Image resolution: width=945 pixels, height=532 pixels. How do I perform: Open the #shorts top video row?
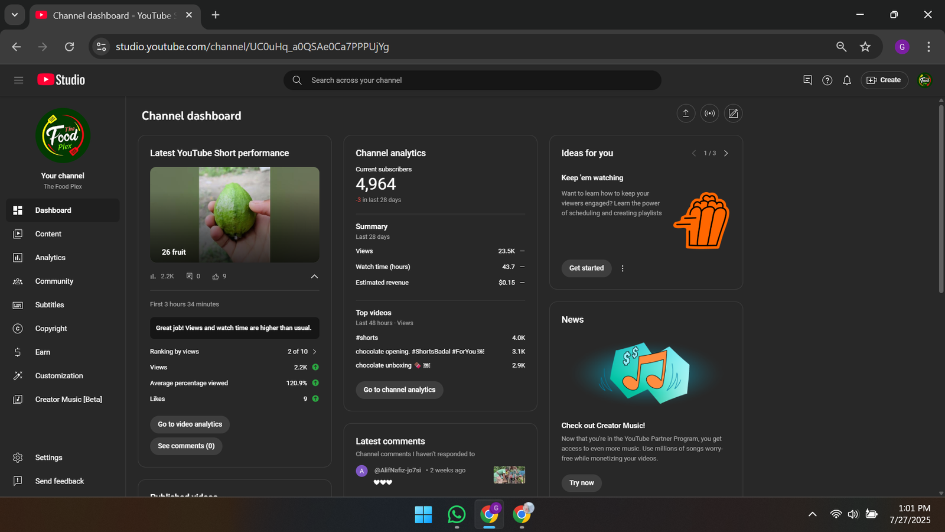(440, 338)
